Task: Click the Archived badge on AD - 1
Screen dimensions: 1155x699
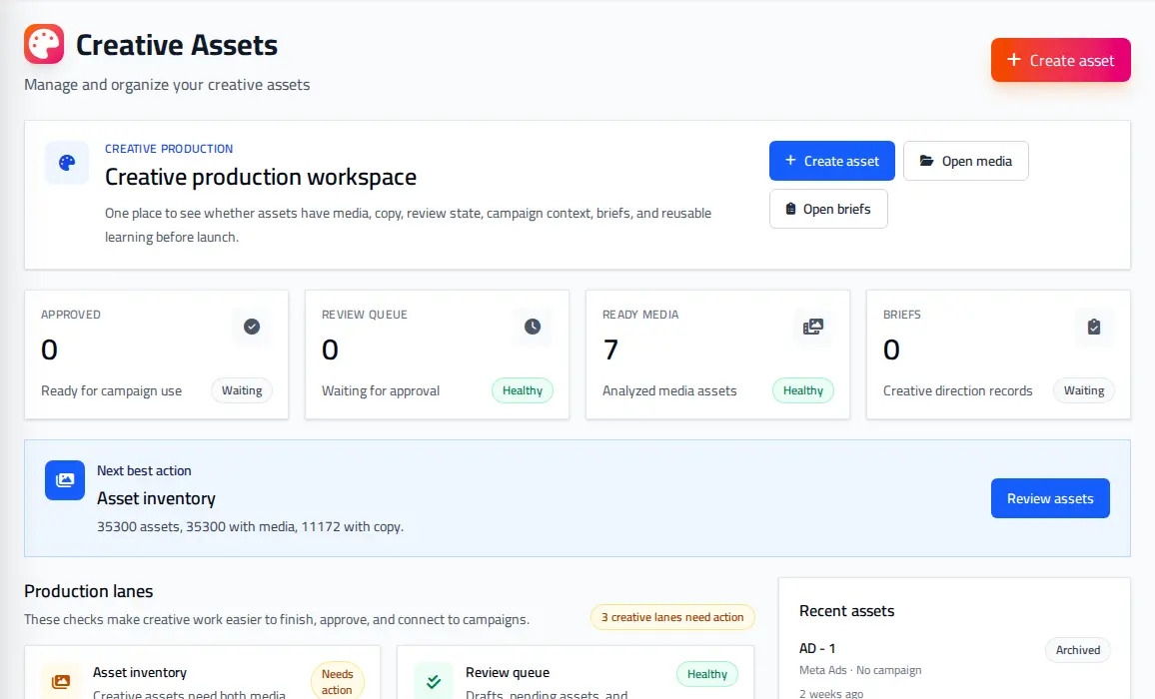Action: tap(1078, 650)
